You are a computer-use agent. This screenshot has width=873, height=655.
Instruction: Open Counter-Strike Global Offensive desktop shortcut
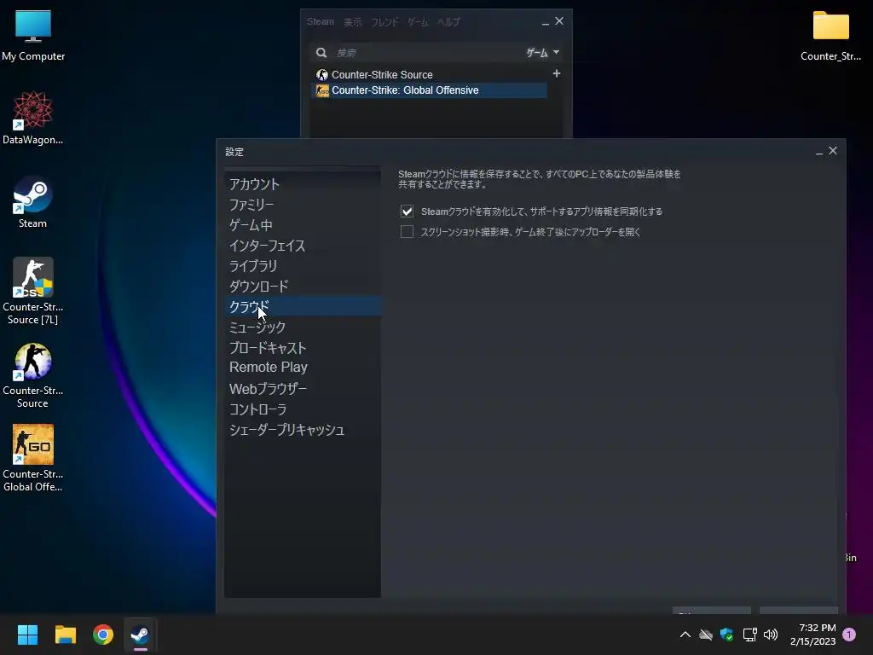coord(33,458)
